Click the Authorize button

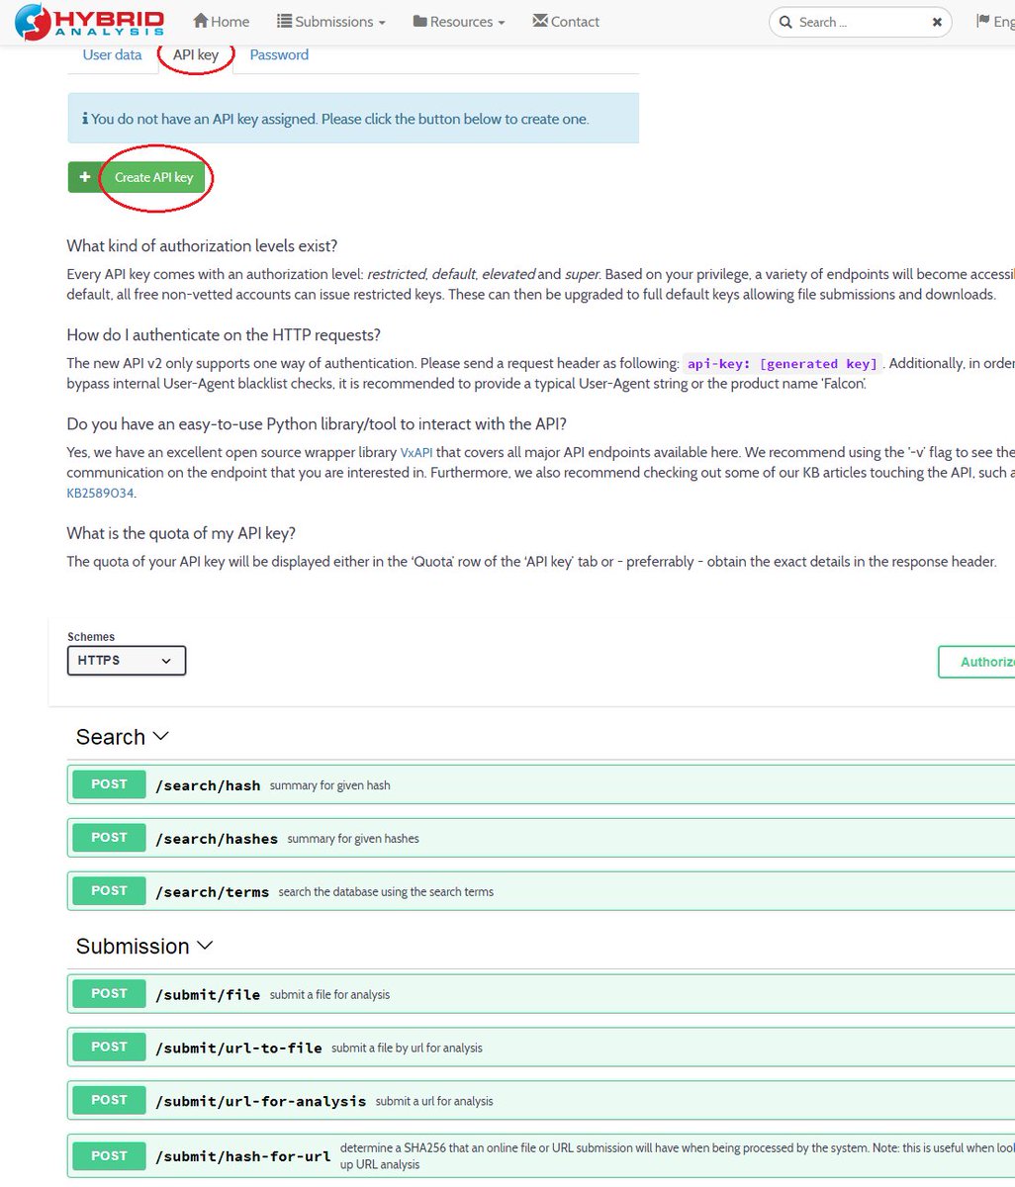pos(976,662)
